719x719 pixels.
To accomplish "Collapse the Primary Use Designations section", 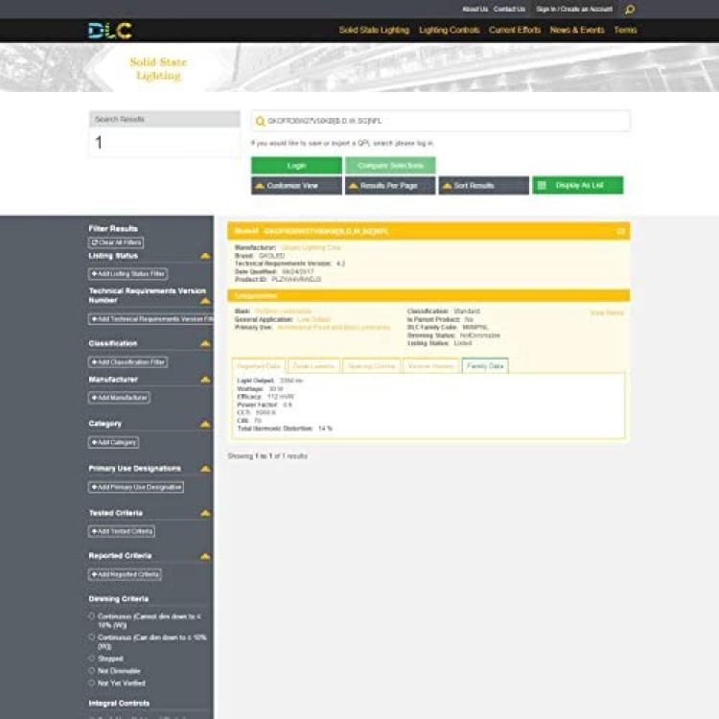I will pyautogui.click(x=205, y=469).
